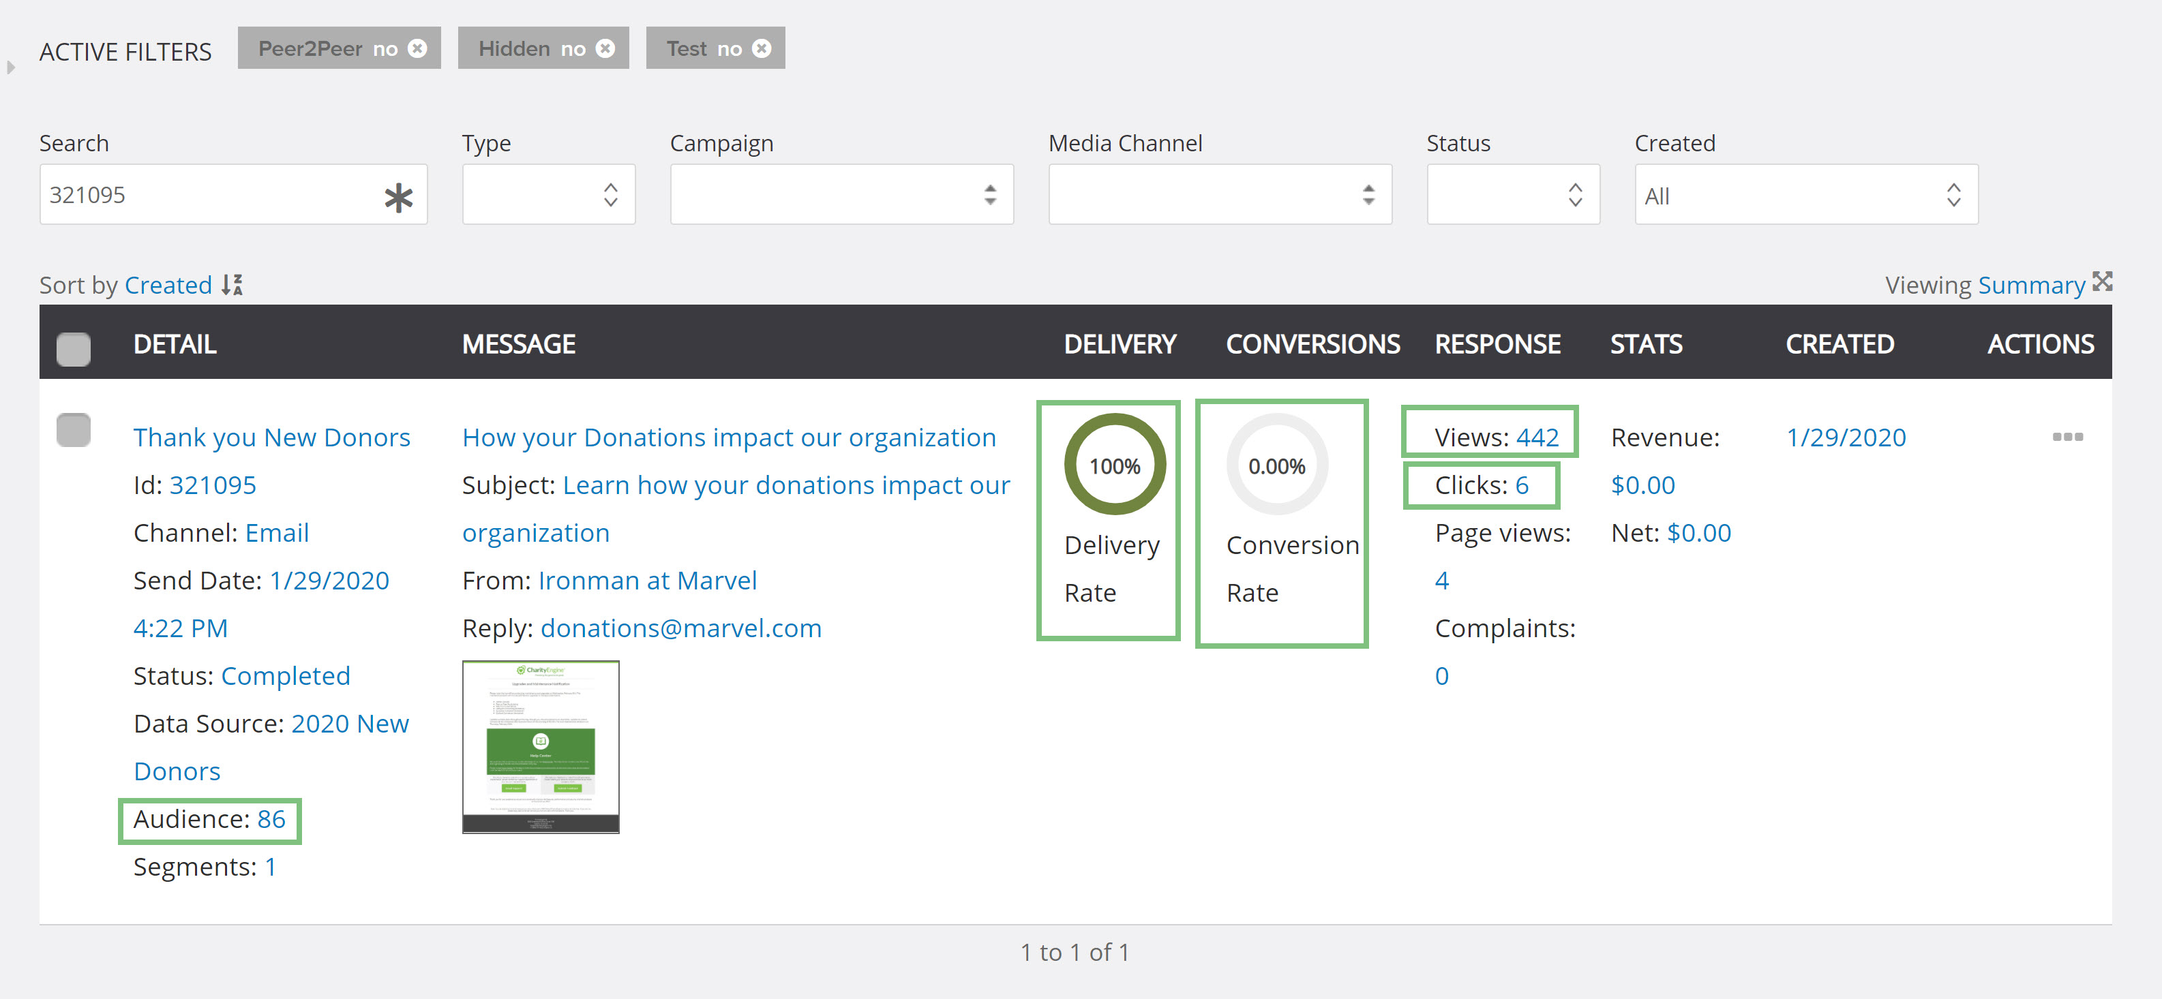Click the DELIVERY column header

[x=1120, y=344]
